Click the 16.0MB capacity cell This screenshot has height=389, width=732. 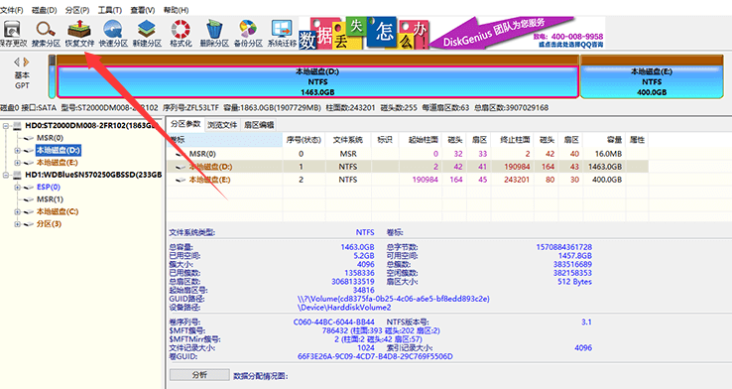pos(608,154)
